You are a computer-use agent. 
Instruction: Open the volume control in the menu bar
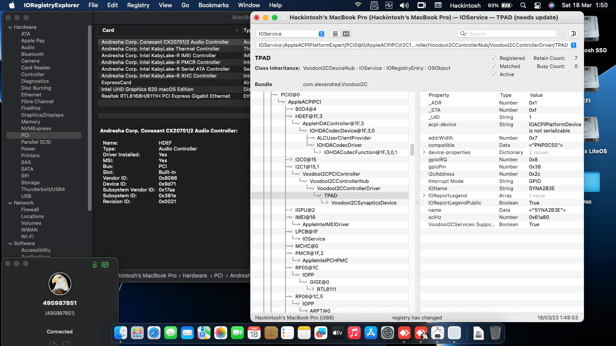tap(404, 5)
